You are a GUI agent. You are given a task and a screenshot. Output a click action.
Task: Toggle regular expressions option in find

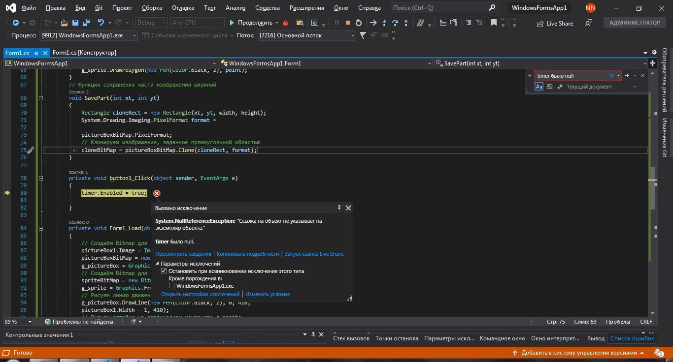560,87
